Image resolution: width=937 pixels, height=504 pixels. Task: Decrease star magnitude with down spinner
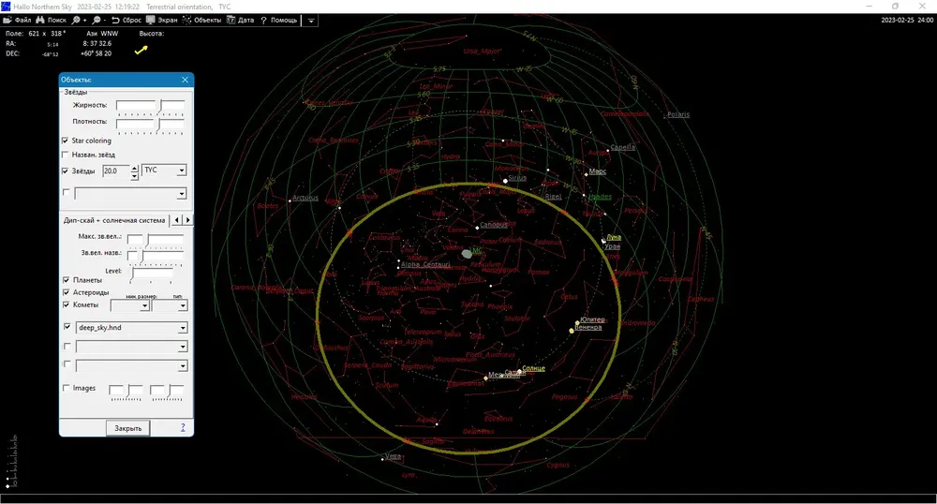[134, 175]
